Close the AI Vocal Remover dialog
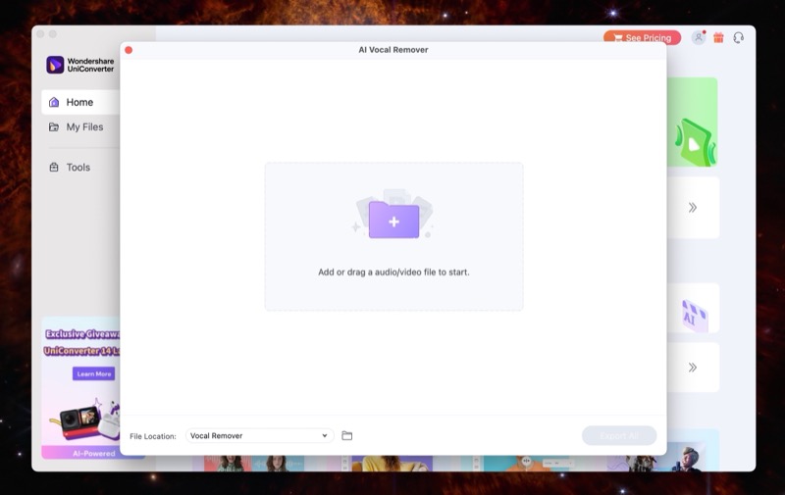 pyautogui.click(x=129, y=50)
